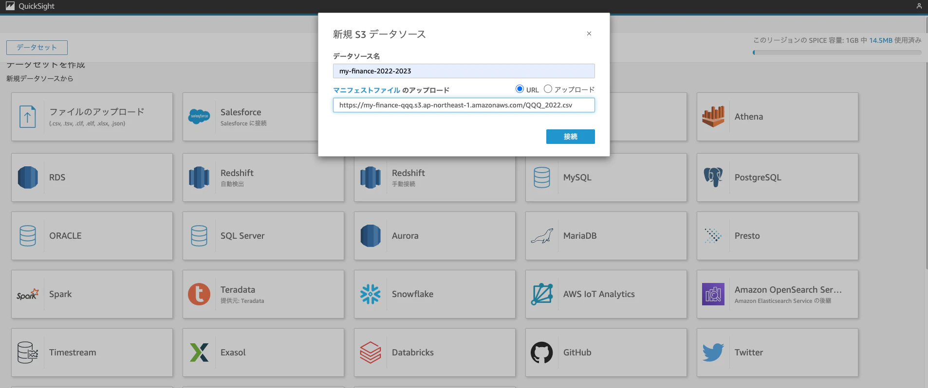Open the user account icon
The height and width of the screenshot is (388, 928).
[919, 6]
